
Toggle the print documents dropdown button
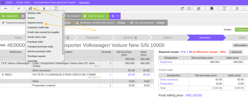pyautogui.click(x=31, y=8)
